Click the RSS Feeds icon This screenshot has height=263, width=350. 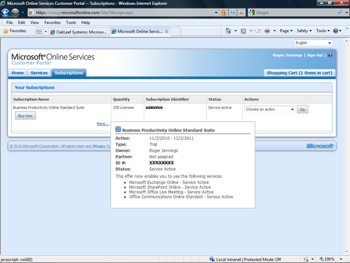pos(243,31)
